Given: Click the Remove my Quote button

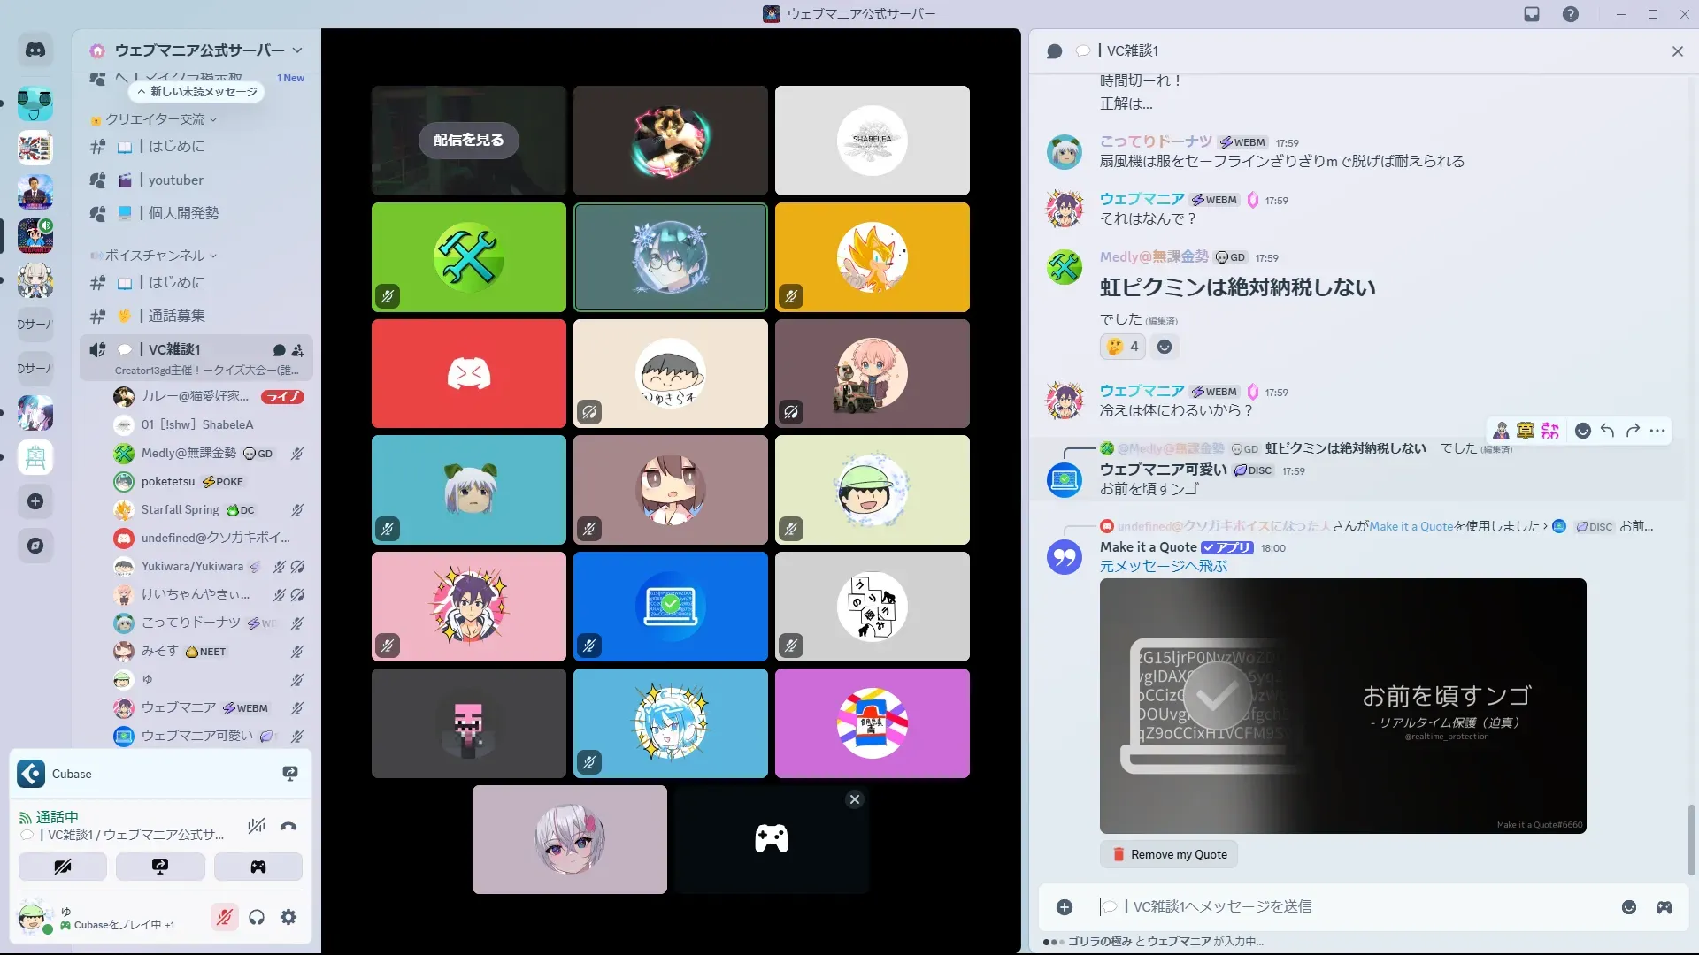Looking at the screenshot, I should point(1168,854).
